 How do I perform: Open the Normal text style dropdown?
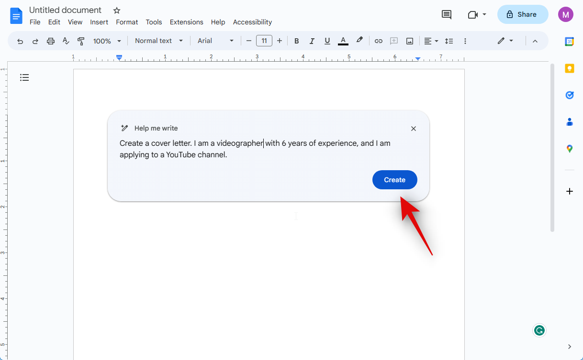159,41
